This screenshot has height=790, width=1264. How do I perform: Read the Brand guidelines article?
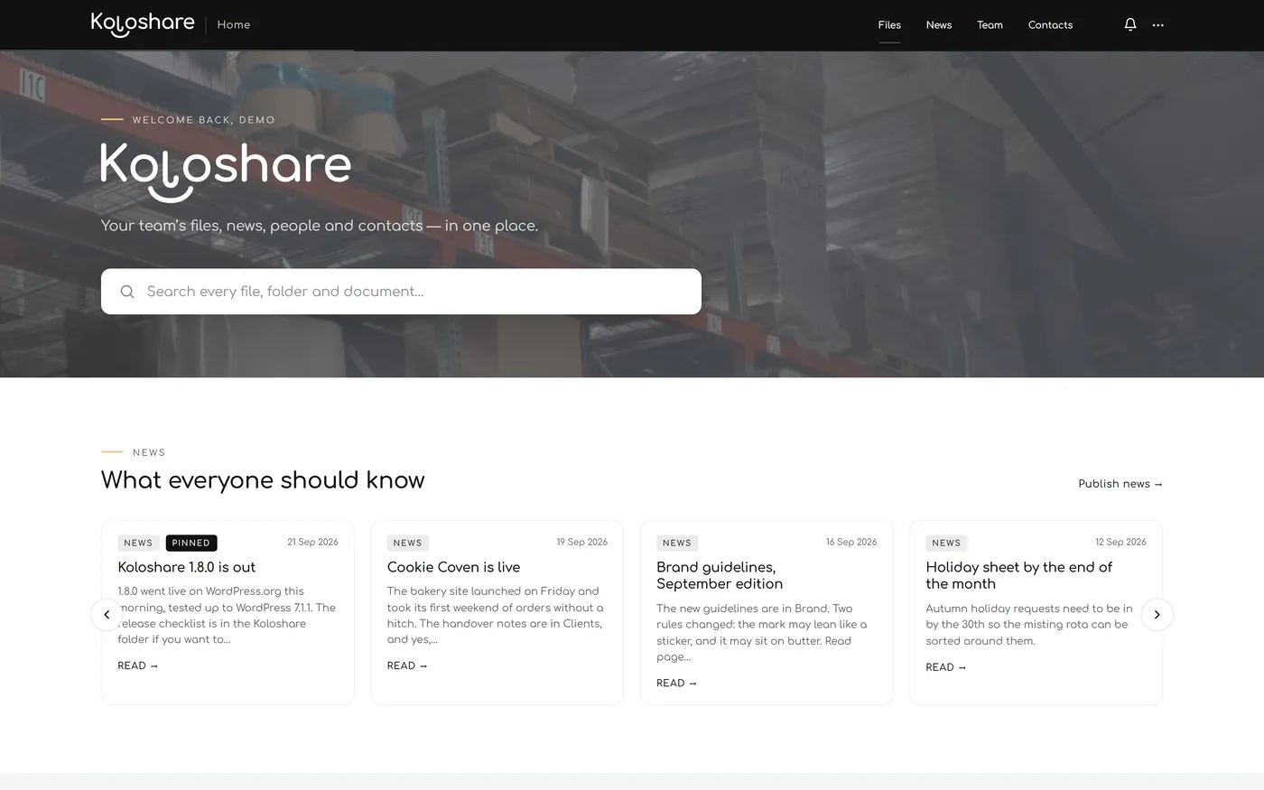676,683
